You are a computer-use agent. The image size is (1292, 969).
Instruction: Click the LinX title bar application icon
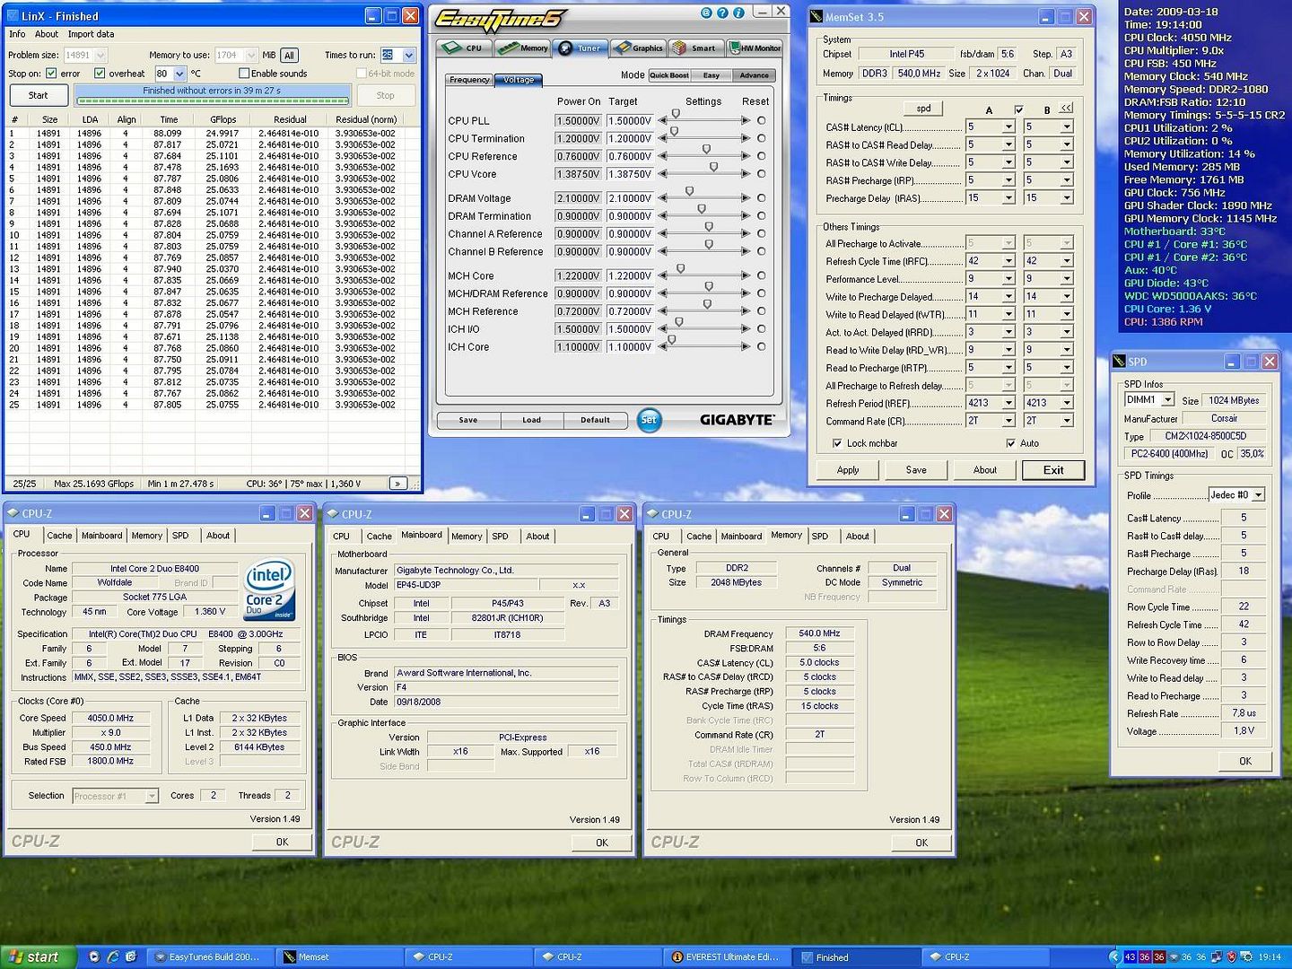13,15
